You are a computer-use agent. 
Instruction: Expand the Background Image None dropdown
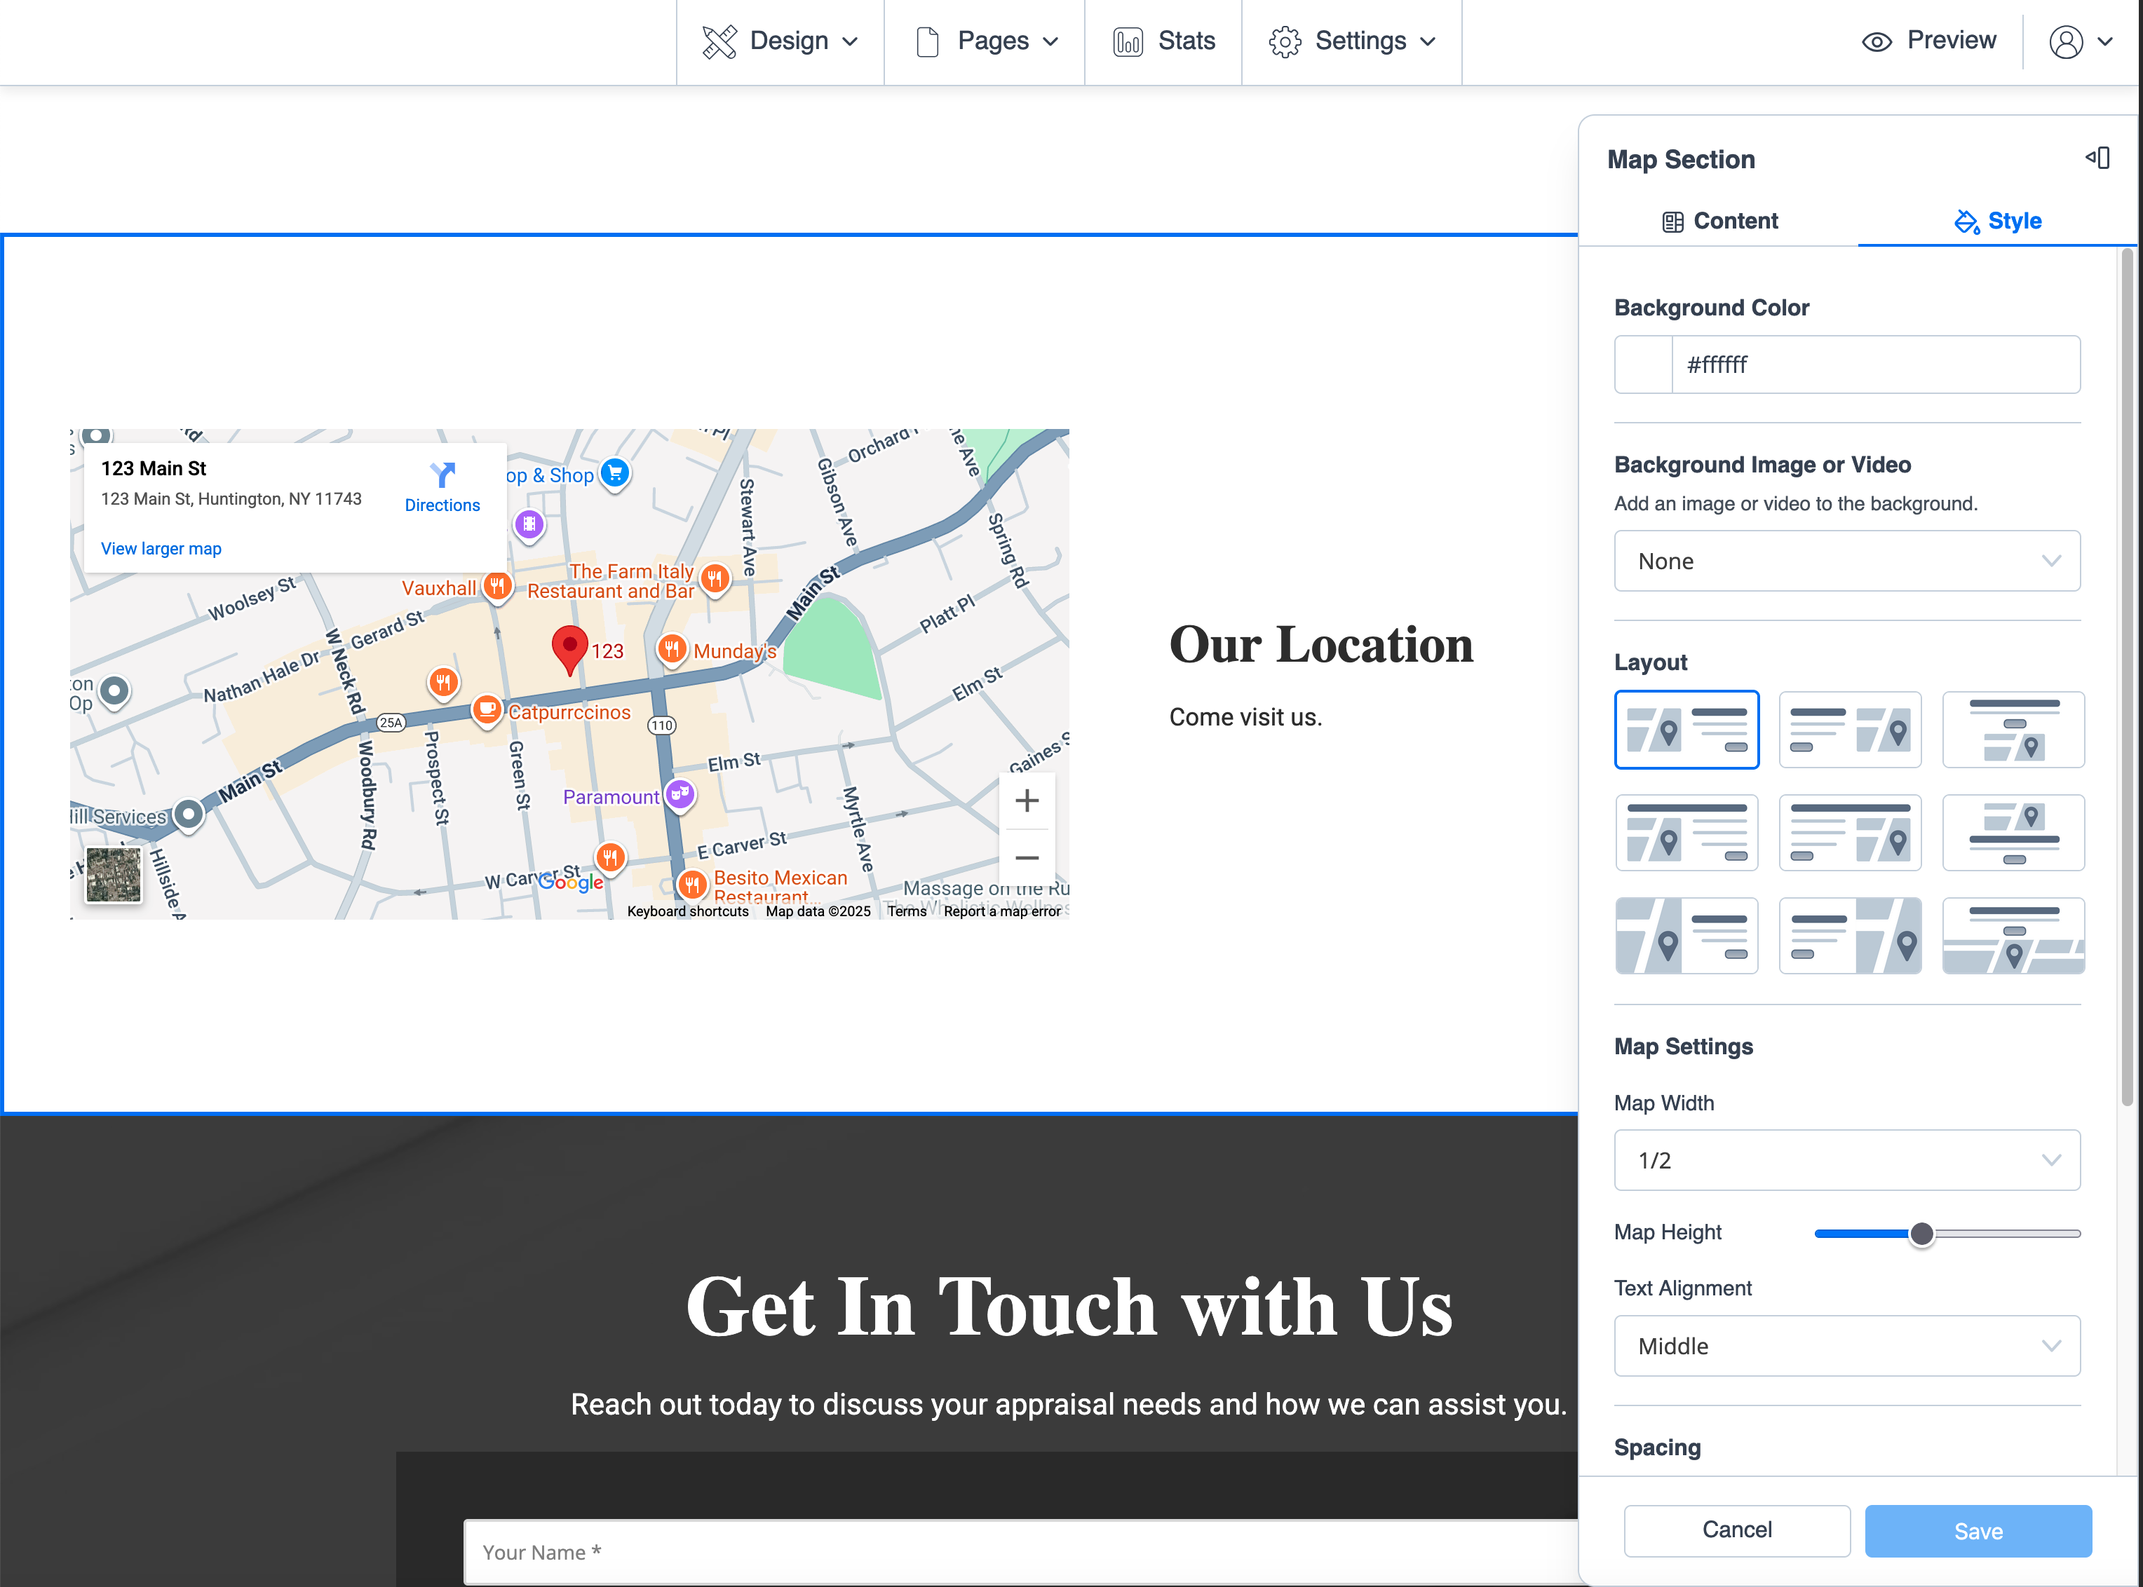pyautogui.click(x=1847, y=561)
